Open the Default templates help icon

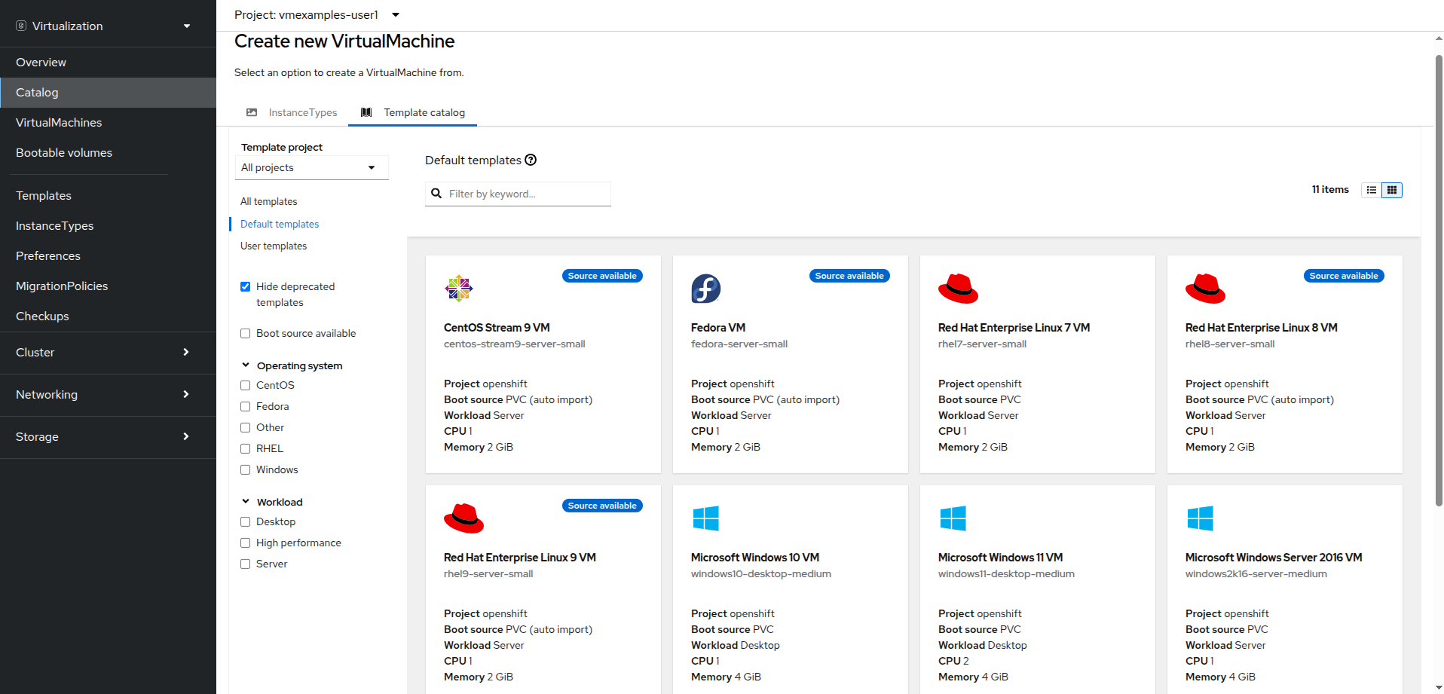pos(531,160)
